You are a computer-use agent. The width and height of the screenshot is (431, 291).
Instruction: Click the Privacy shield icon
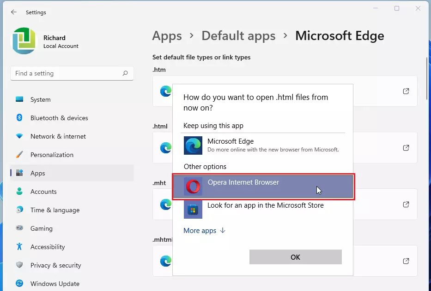click(x=19, y=265)
